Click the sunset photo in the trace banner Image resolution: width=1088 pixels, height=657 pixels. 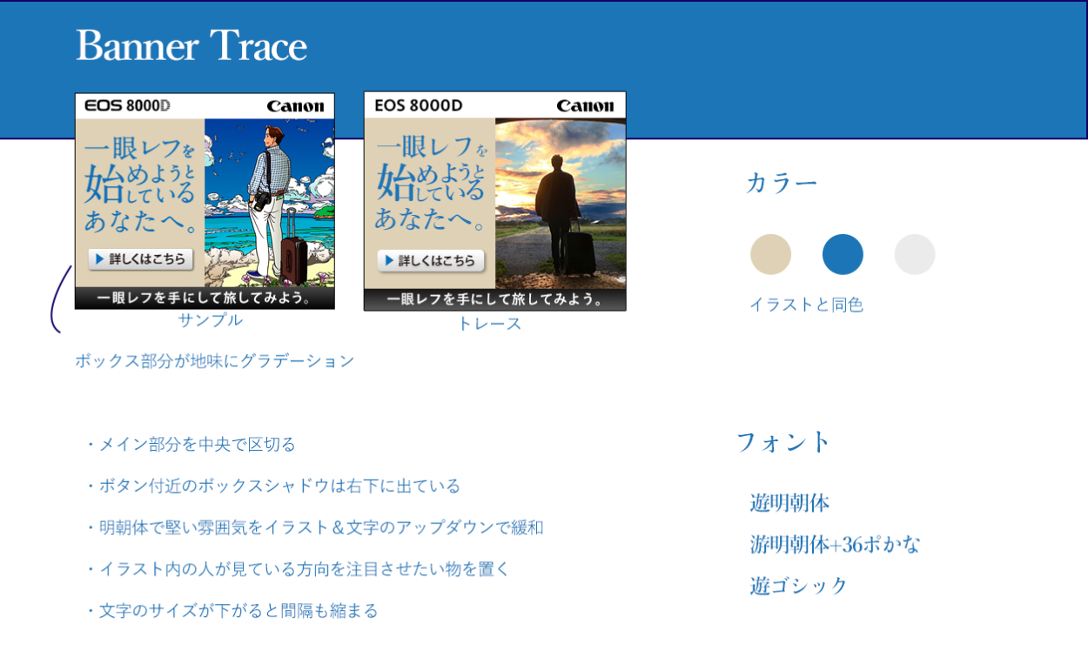[x=561, y=202]
